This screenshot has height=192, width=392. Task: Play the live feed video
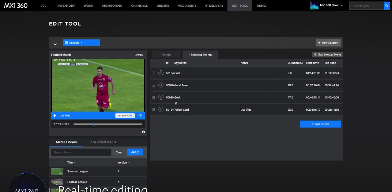point(55,116)
